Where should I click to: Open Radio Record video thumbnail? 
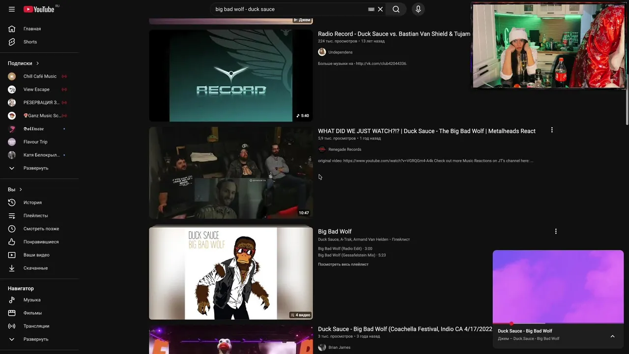[231, 76]
